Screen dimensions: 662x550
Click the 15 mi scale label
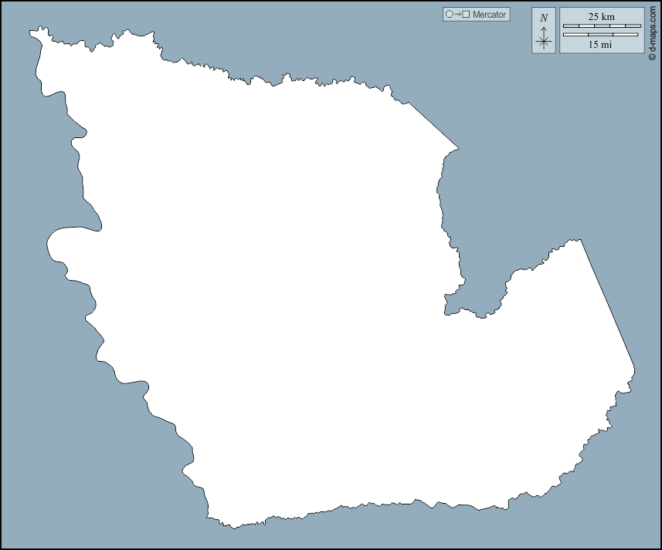[601, 45]
